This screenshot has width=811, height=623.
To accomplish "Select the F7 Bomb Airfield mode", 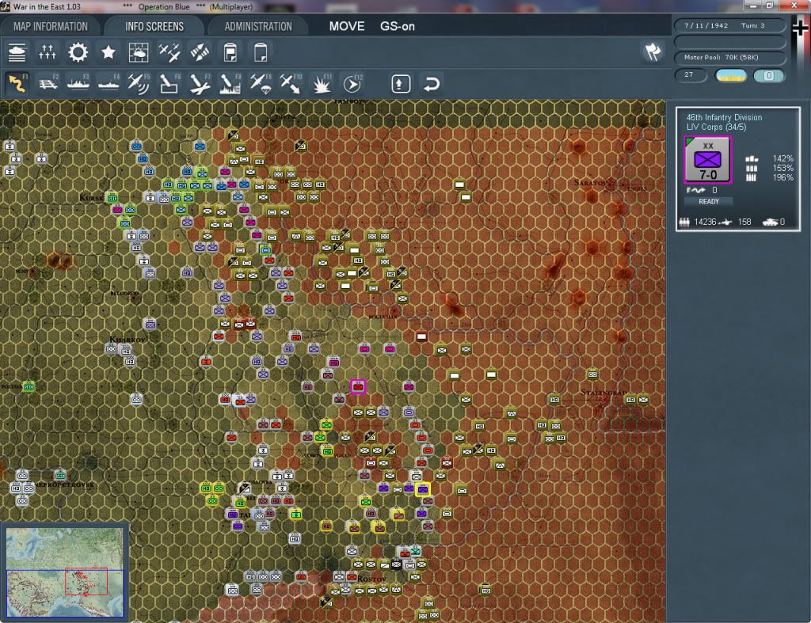I will point(200,83).
